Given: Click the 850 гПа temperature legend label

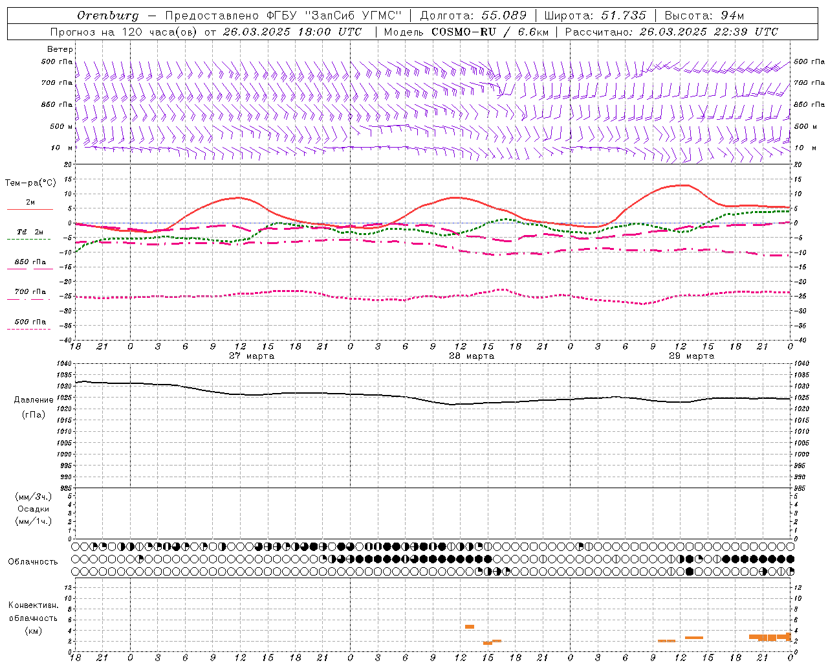Looking at the screenshot, I should tap(30, 262).
